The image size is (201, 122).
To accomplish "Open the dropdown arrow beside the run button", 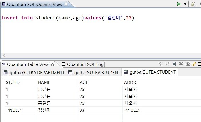I will pos(185,4).
